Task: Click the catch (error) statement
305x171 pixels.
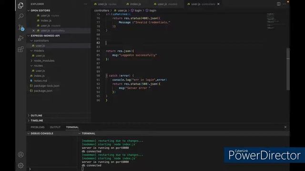Action: click(120, 76)
